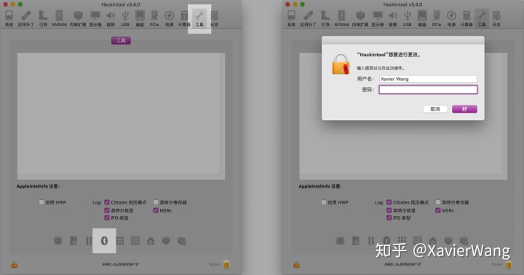
Task: Open 计算器 calculator section in left window
Action: click(184, 18)
